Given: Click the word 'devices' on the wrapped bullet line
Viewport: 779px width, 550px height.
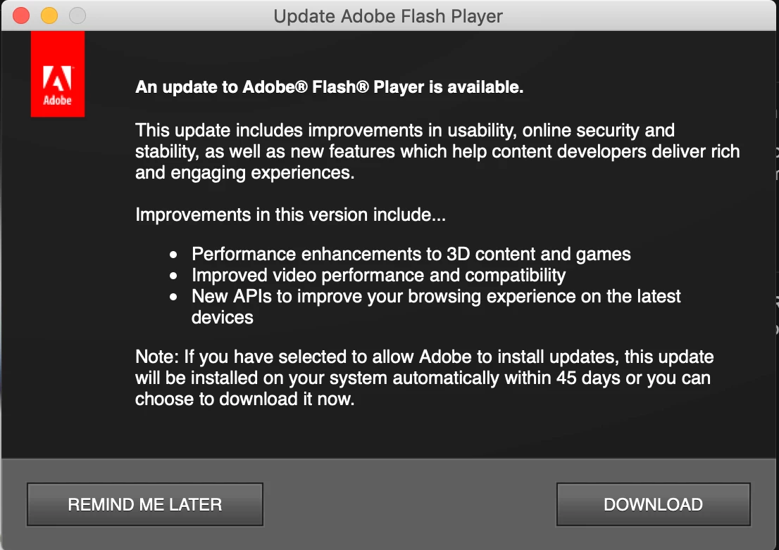Looking at the screenshot, I should click(x=223, y=317).
